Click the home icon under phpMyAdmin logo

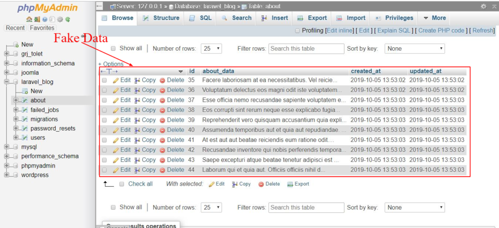pos(29,19)
